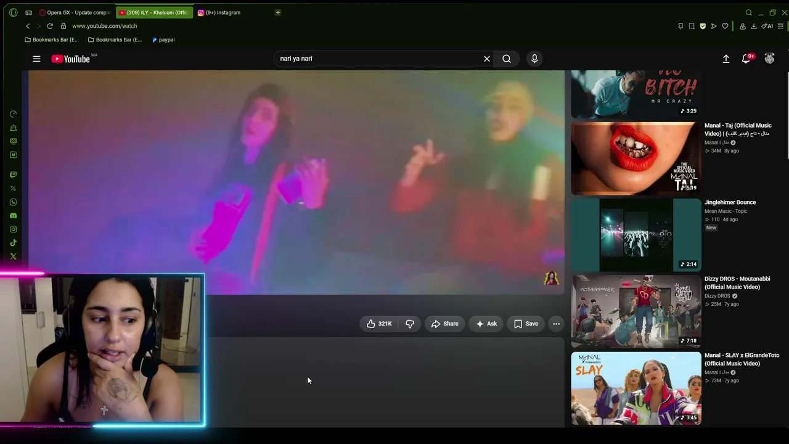
Task: Open the Manal Taj lips thumbnail
Action: pos(636,158)
